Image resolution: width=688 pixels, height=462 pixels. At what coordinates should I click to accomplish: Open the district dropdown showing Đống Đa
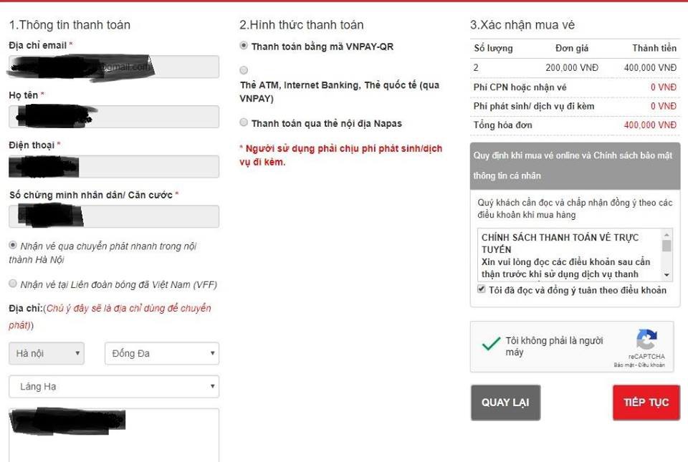161,353
